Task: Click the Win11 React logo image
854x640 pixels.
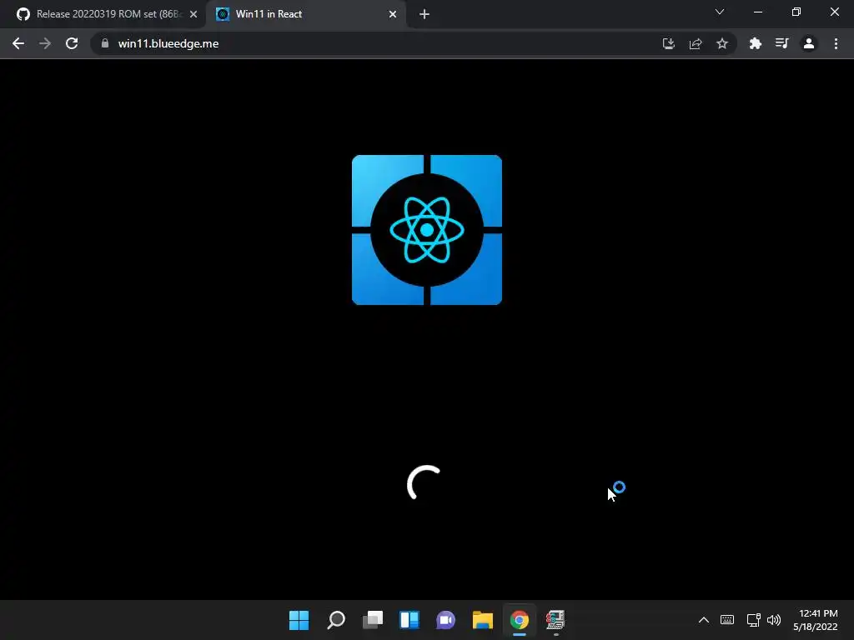Action: [427, 230]
